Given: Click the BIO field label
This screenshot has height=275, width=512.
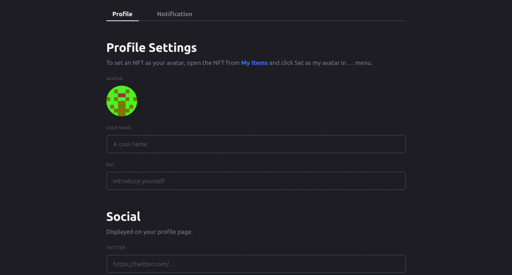Looking at the screenshot, I should pyautogui.click(x=110, y=165).
